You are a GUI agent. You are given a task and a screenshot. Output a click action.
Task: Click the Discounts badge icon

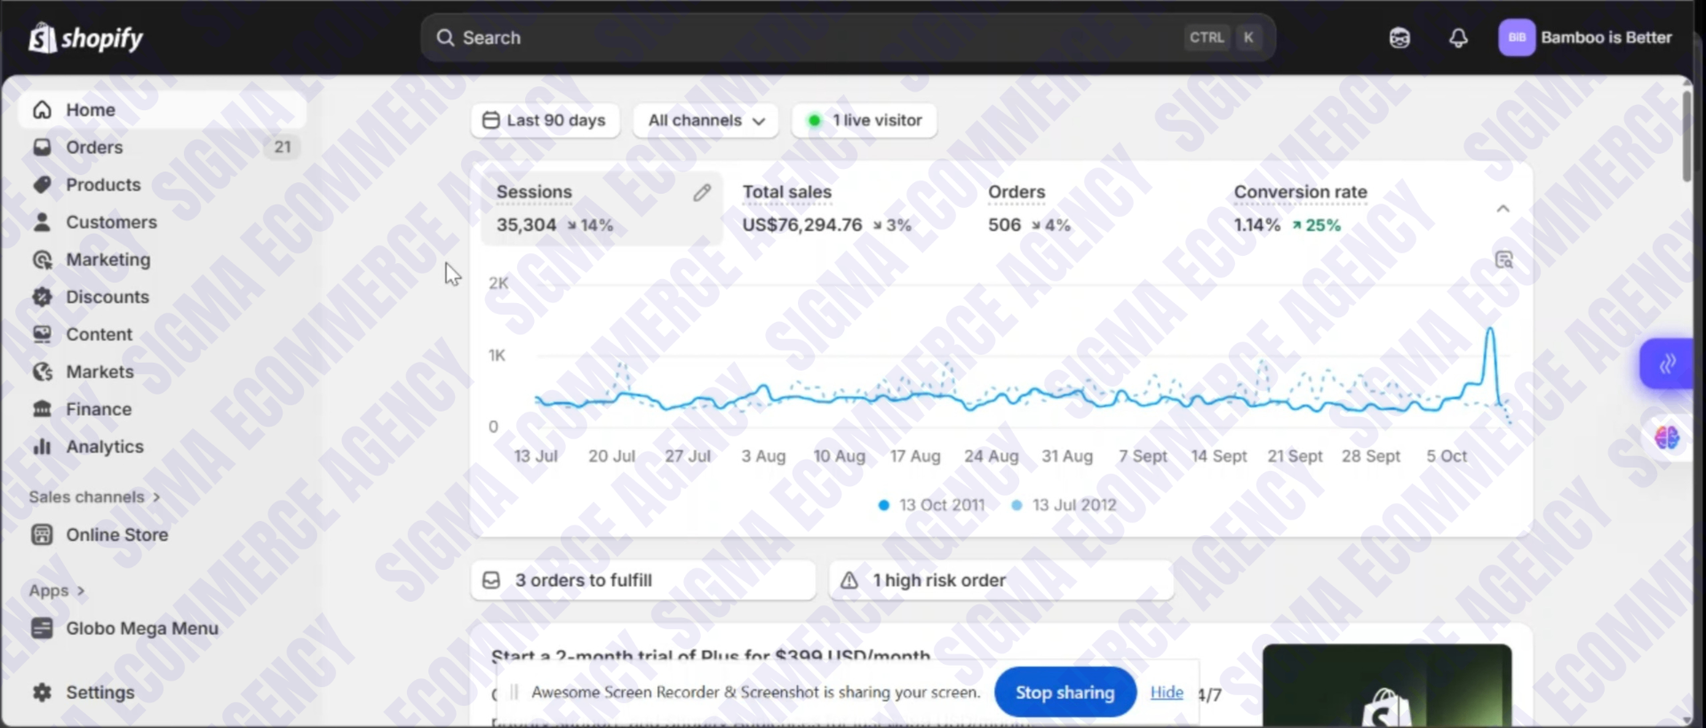pyautogui.click(x=42, y=297)
